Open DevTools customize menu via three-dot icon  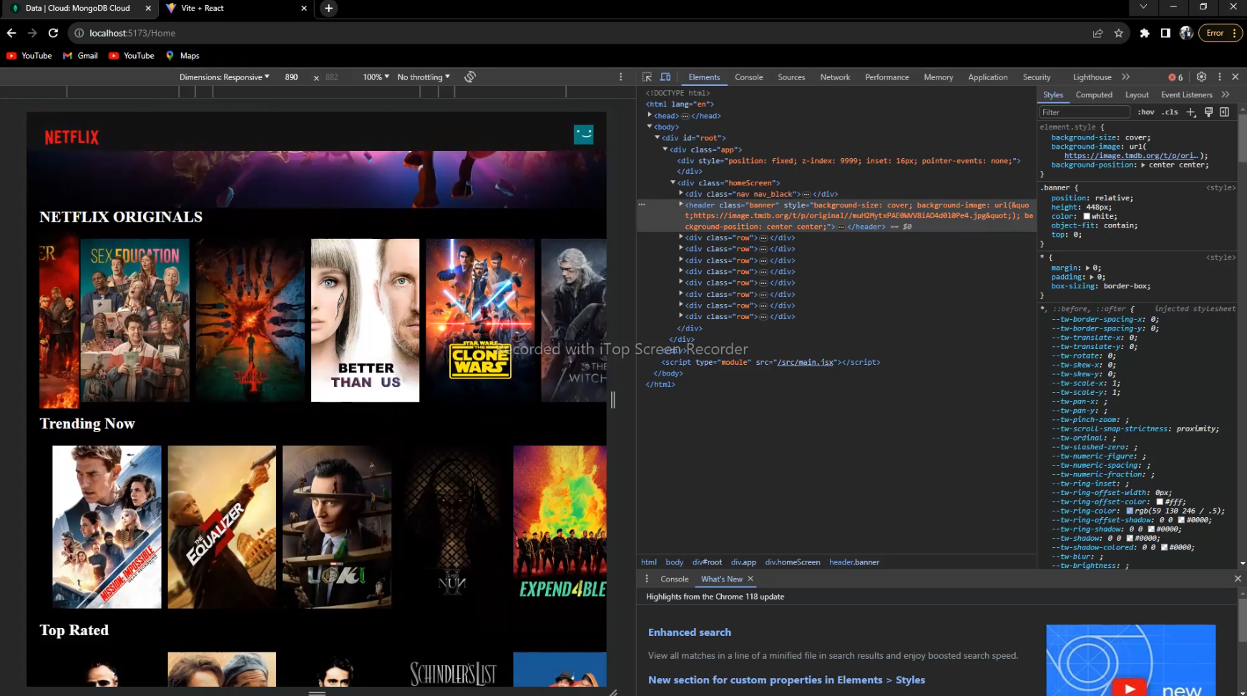(1221, 77)
